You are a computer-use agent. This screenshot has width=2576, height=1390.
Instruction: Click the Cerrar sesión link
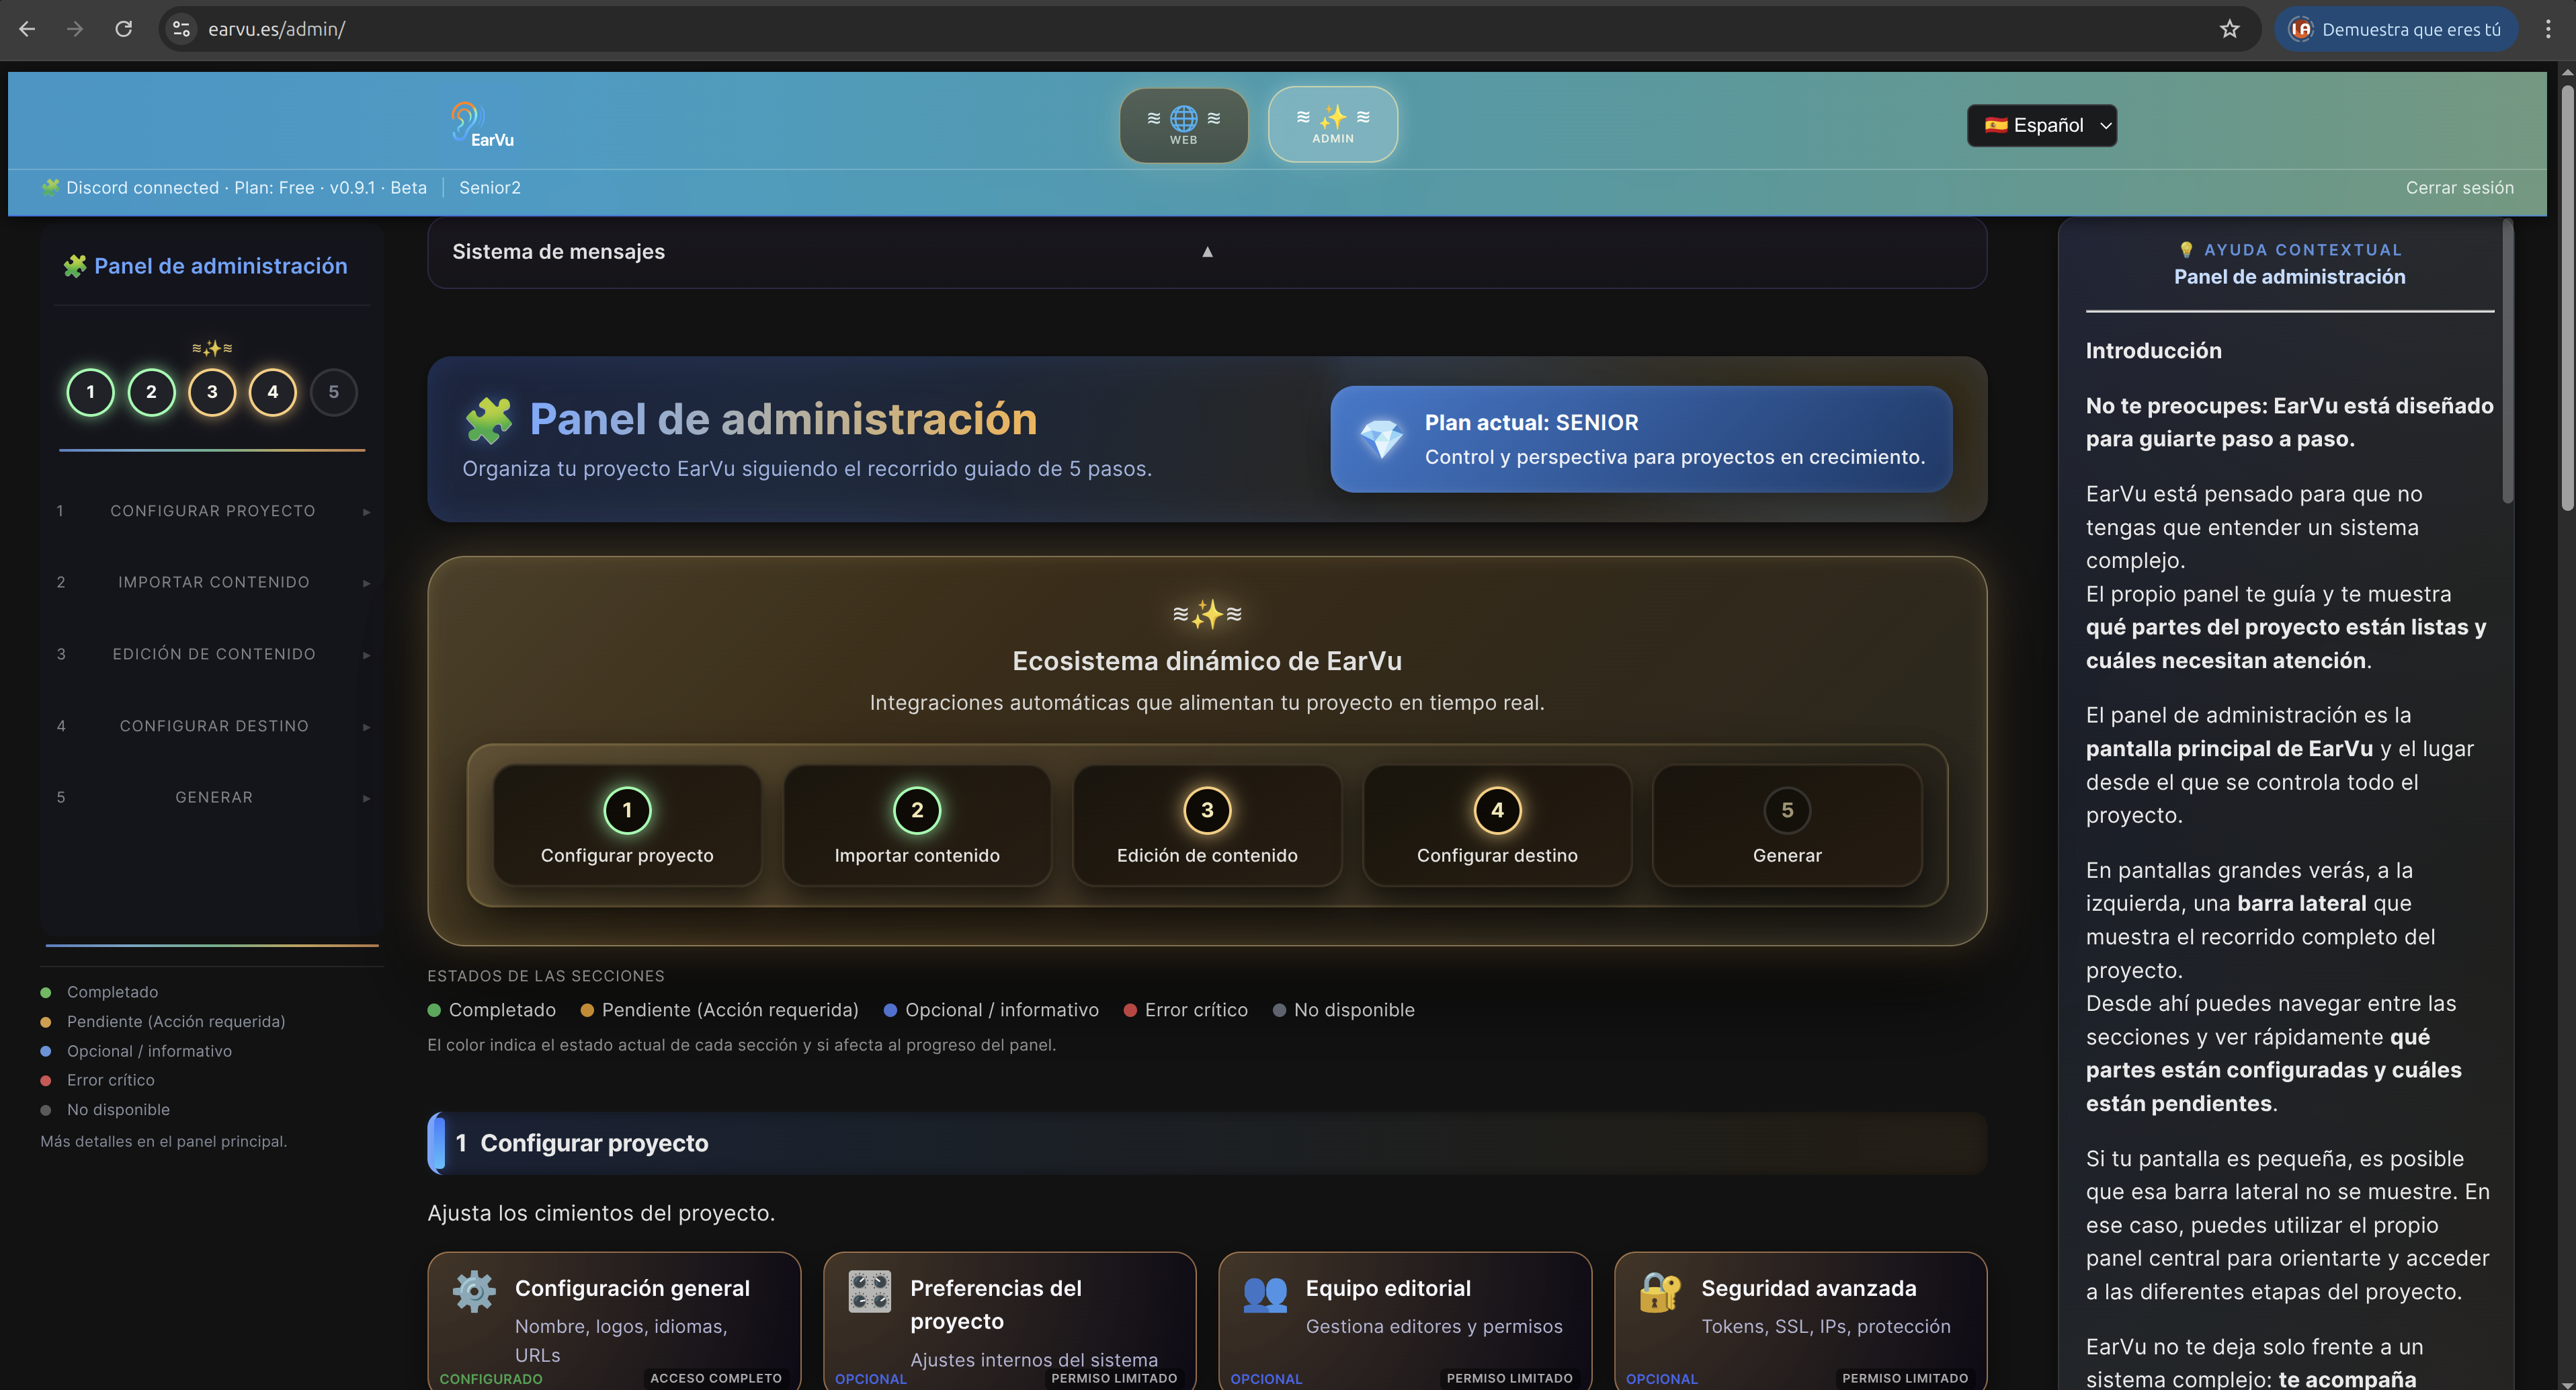(2459, 188)
